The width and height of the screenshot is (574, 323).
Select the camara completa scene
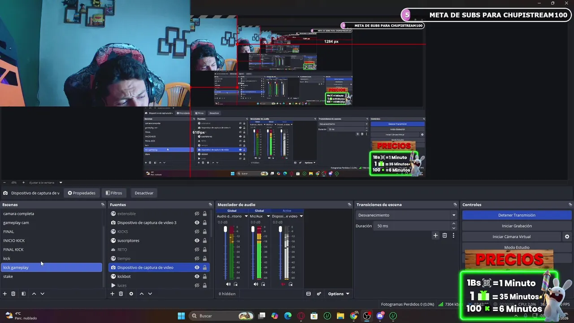[x=51, y=214]
